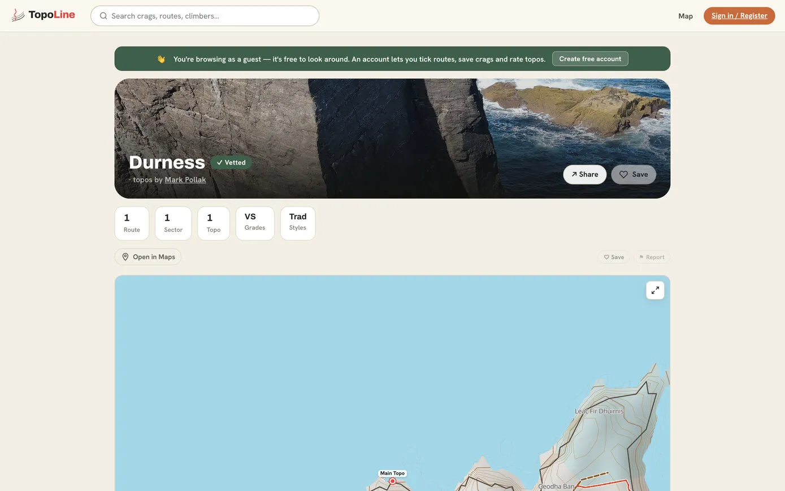Open Mark Pollak's profile link
Screen dimensions: 785x491
point(185,179)
